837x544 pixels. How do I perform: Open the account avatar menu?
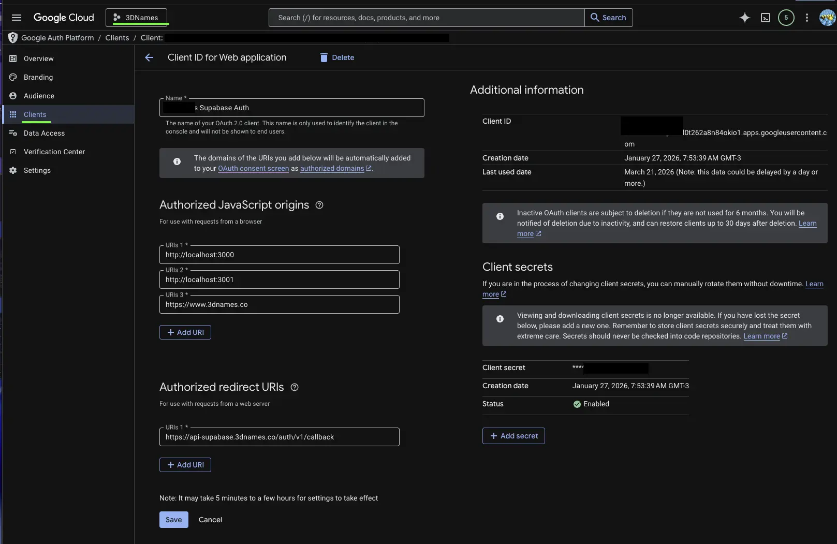(x=827, y=18)
